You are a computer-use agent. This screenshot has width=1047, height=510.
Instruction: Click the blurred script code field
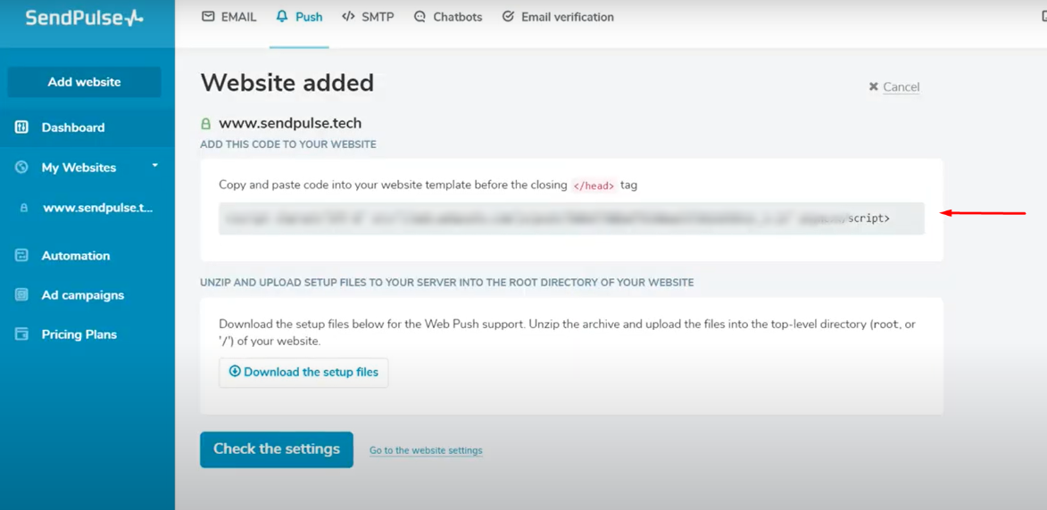[x=571, y=218]
